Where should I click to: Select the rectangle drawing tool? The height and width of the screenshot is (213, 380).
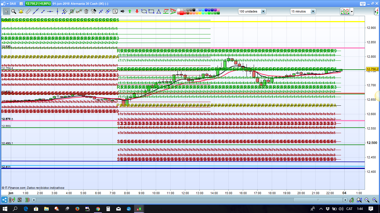pos(151,11)
